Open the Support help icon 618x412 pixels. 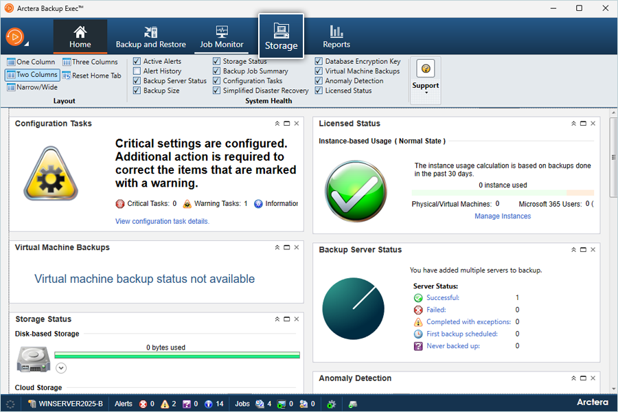(426, 69)
